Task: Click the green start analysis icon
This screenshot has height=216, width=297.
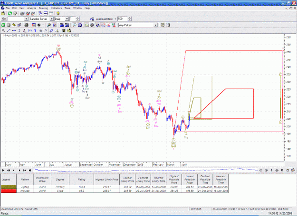Action: click(3, 25)
